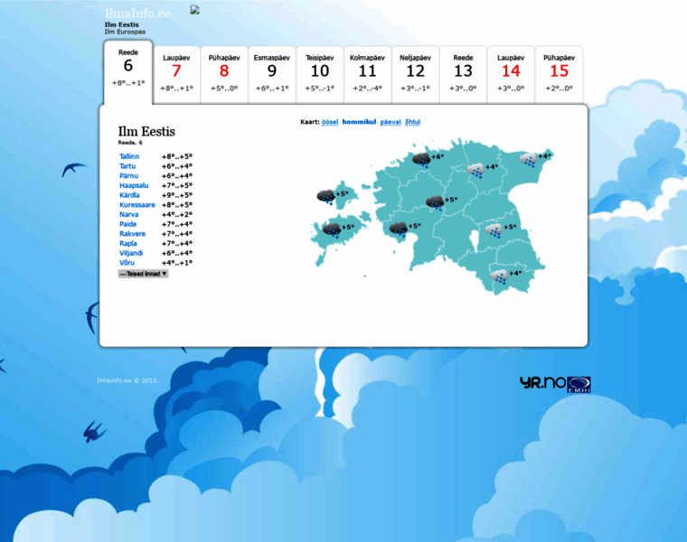Switch map to hommikul view
Viewport: 687px width, 542px height.
point(359,122)
